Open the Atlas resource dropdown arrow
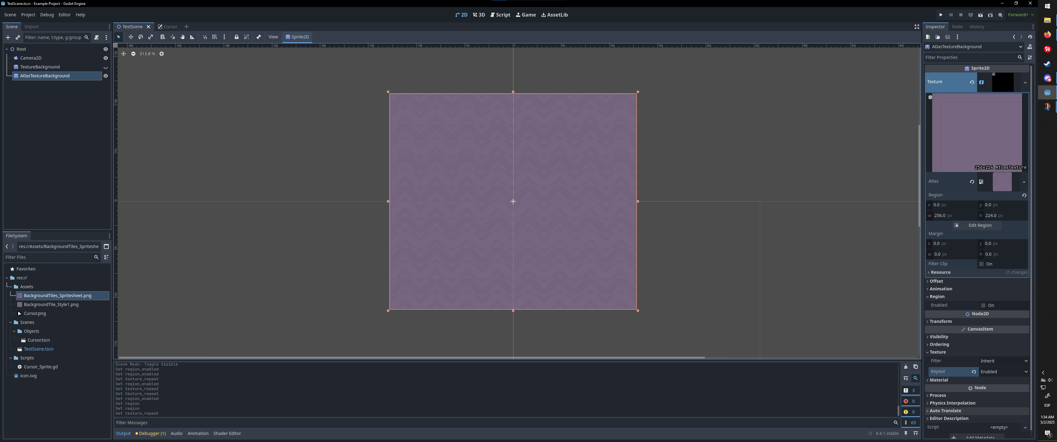Image resolution: width=1057 pixels, height=442 pixels. 1024,182
